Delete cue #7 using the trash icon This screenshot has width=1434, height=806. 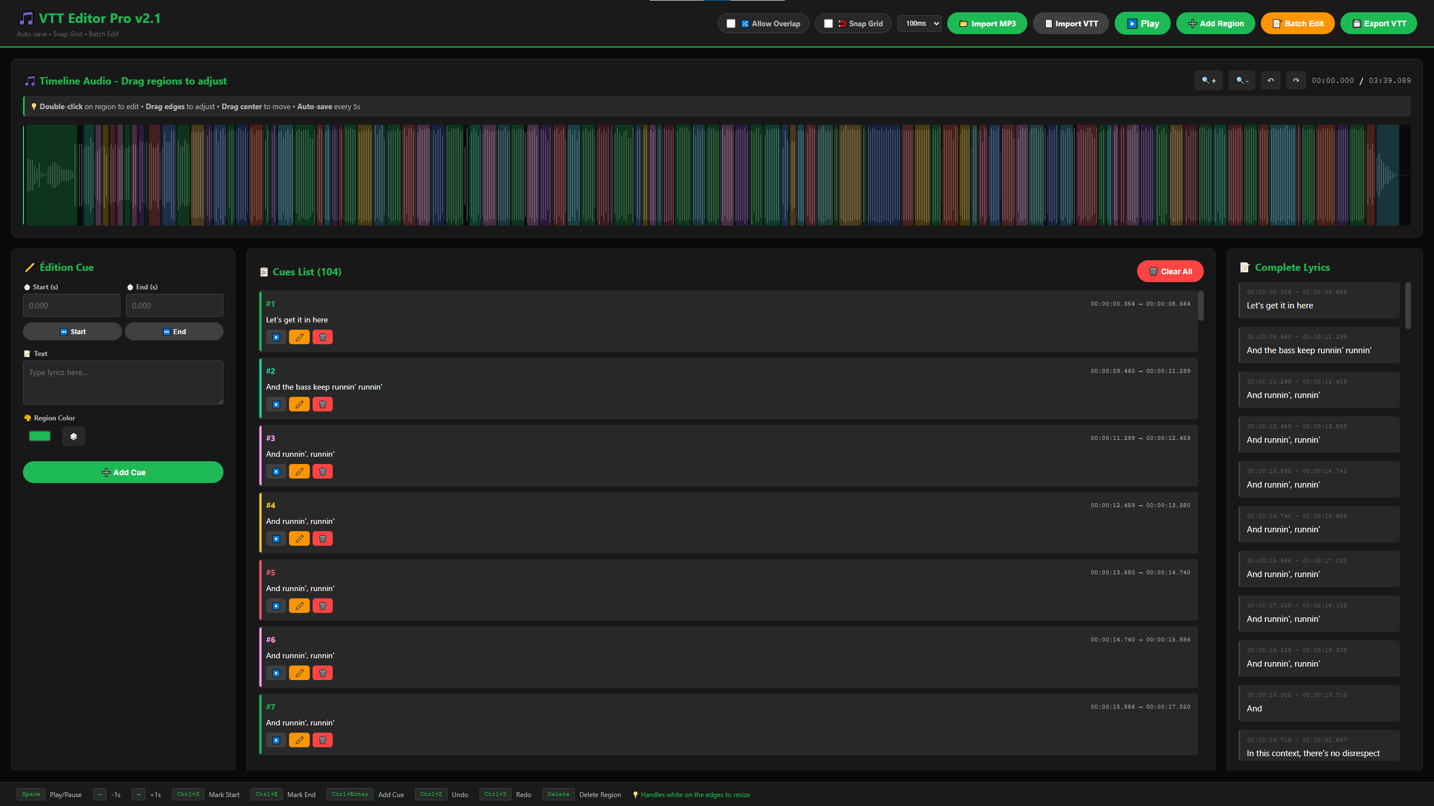pyautogui.click(x=322, y=740)
